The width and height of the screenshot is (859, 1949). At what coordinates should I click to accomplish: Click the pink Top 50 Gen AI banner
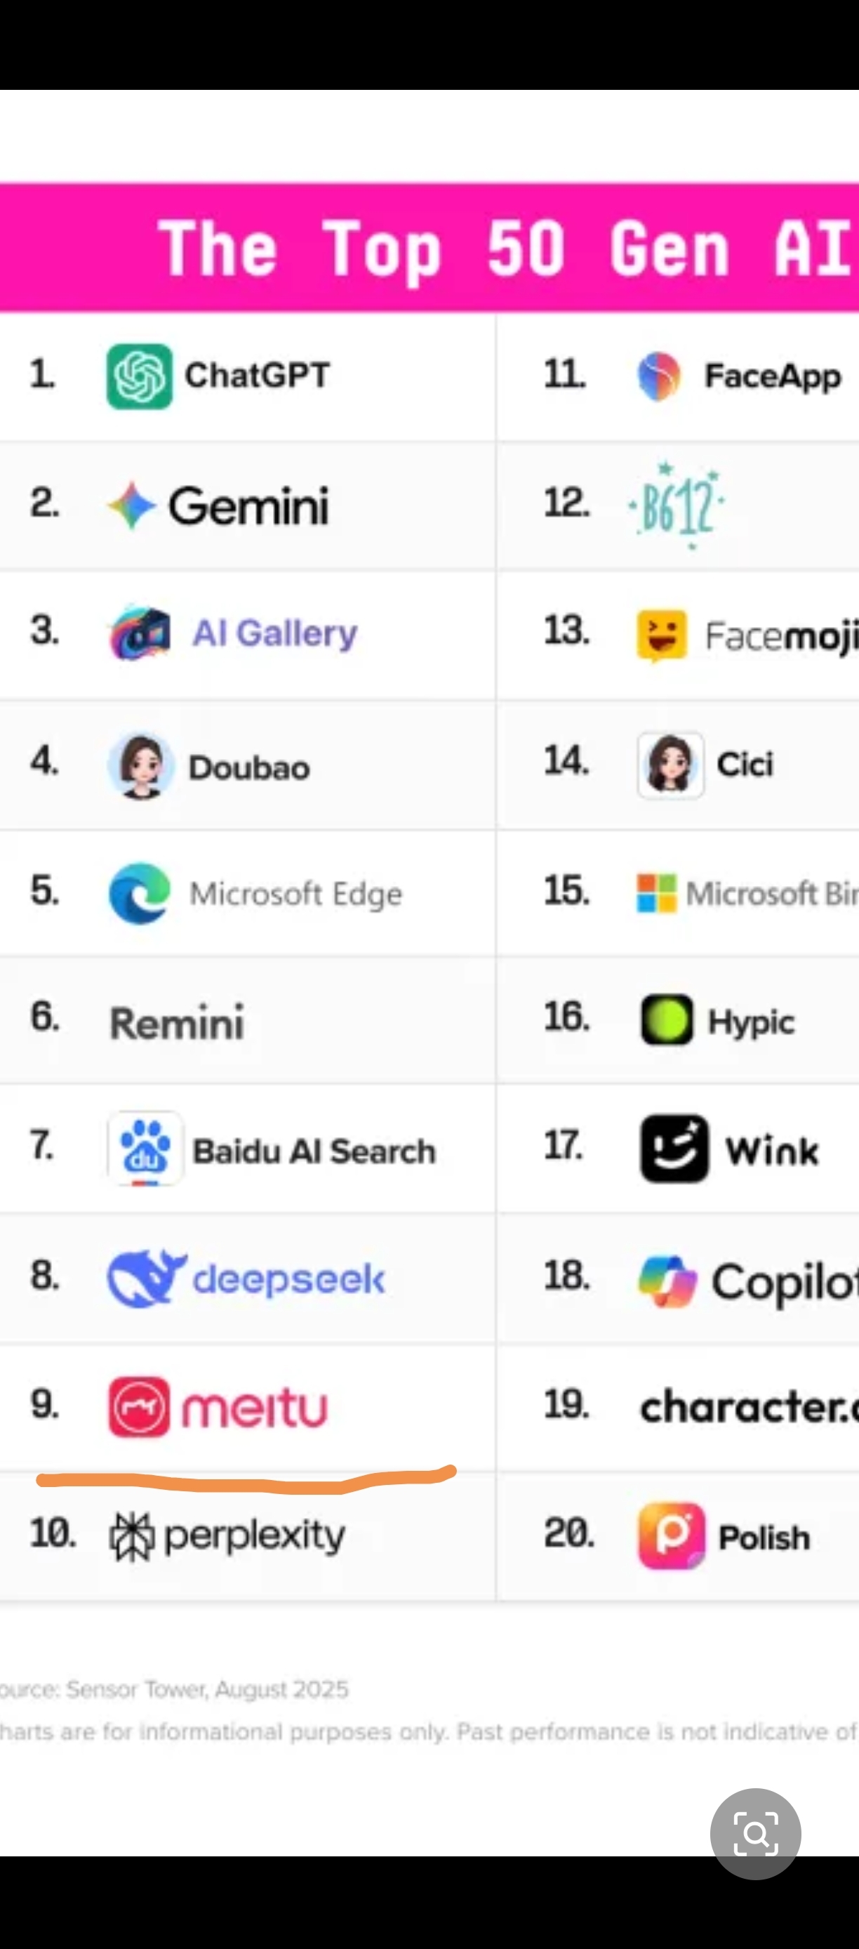(429, 247)
